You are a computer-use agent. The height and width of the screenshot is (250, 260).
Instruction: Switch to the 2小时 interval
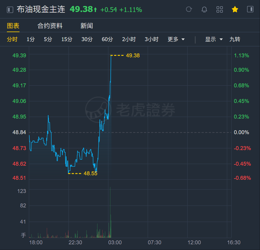(x=129, y=39)
